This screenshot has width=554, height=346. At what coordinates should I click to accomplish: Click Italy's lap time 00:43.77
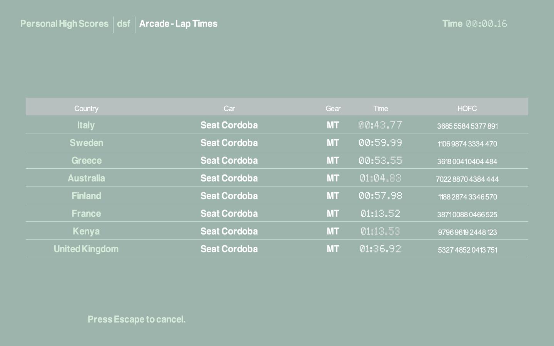(x=380, y=125)
